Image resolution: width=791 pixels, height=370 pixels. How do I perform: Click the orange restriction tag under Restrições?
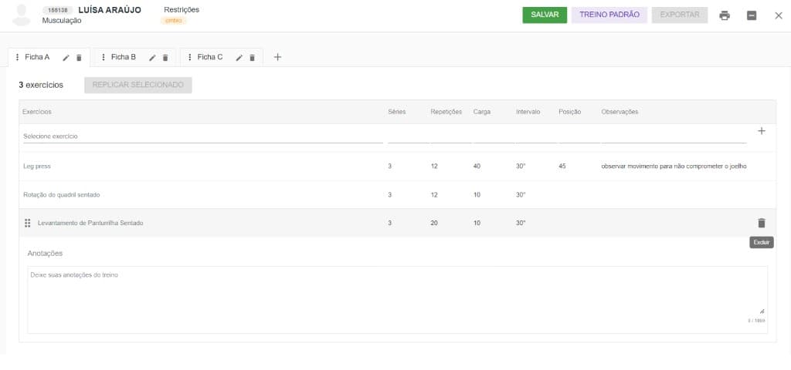click(173, 21)
